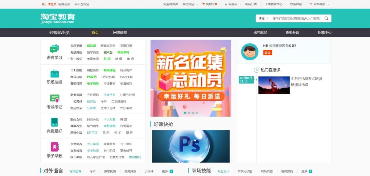Image resolution: width=370 pixels, height=176 pixels.
Task: Open 我要开课 in the nav bar
Action: coord(292,33)
